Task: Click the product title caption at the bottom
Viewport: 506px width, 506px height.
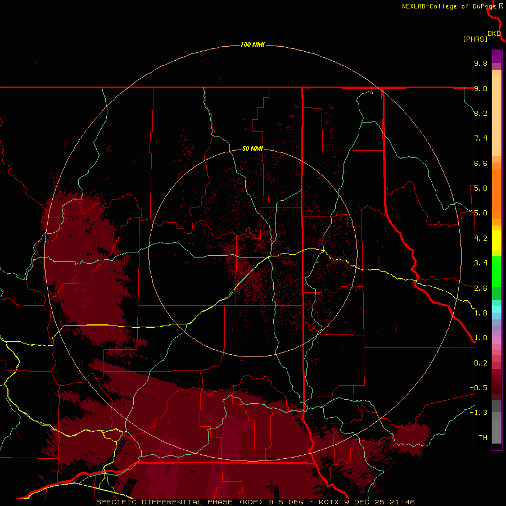Action: pyautogui.click(x=255, y=502)
